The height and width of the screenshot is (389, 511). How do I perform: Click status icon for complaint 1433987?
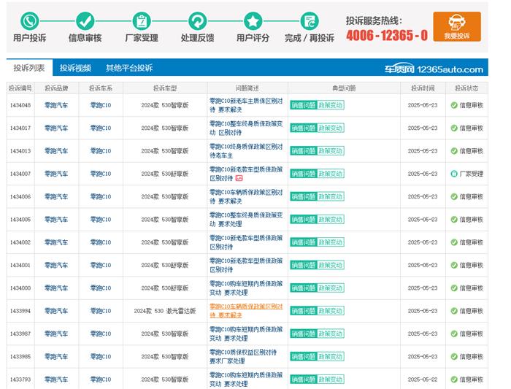(454, 334)
